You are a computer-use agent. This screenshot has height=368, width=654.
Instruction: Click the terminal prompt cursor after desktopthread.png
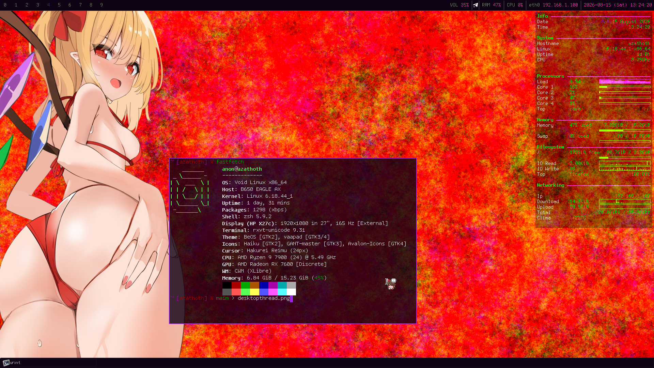click(x=292, y=299)
